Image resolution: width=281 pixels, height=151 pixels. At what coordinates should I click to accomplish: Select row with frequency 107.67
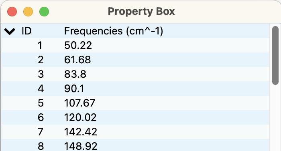(135, 103)
